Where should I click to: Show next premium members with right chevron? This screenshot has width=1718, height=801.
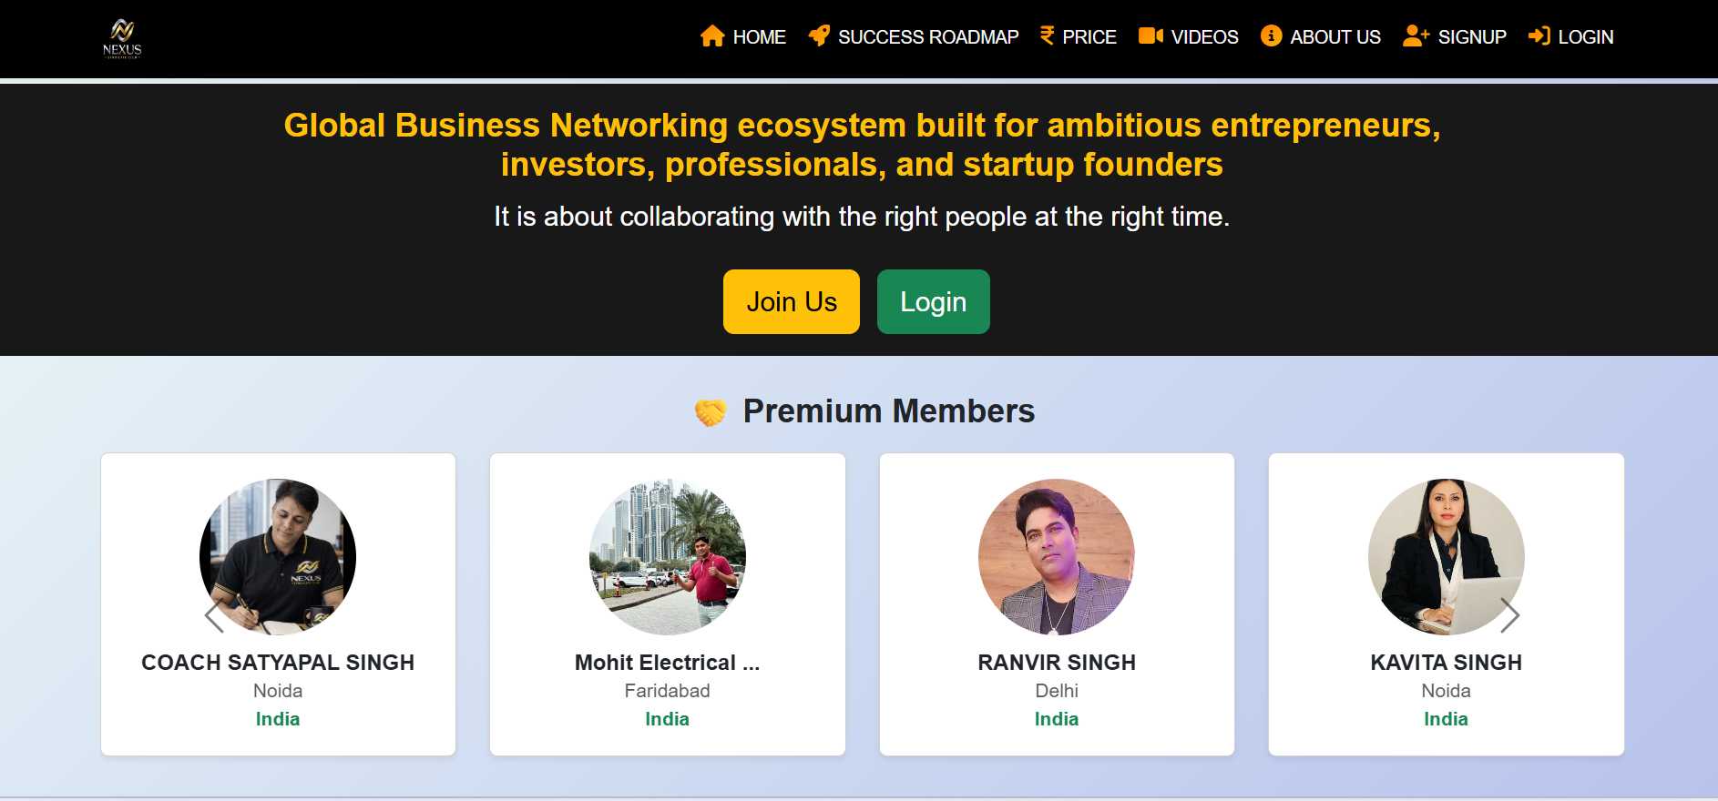(x=1509, y=615)
